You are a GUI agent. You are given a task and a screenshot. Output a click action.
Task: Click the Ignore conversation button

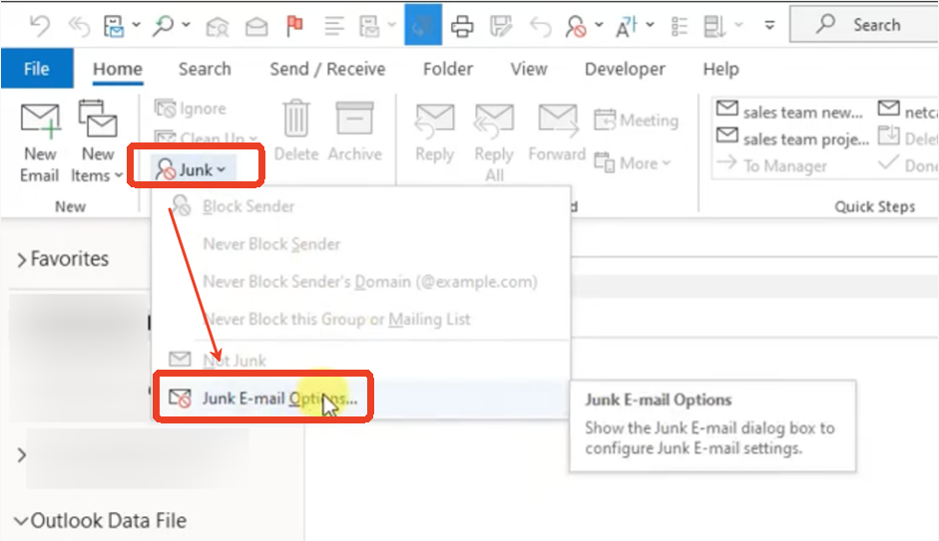(x=191, y=109)
